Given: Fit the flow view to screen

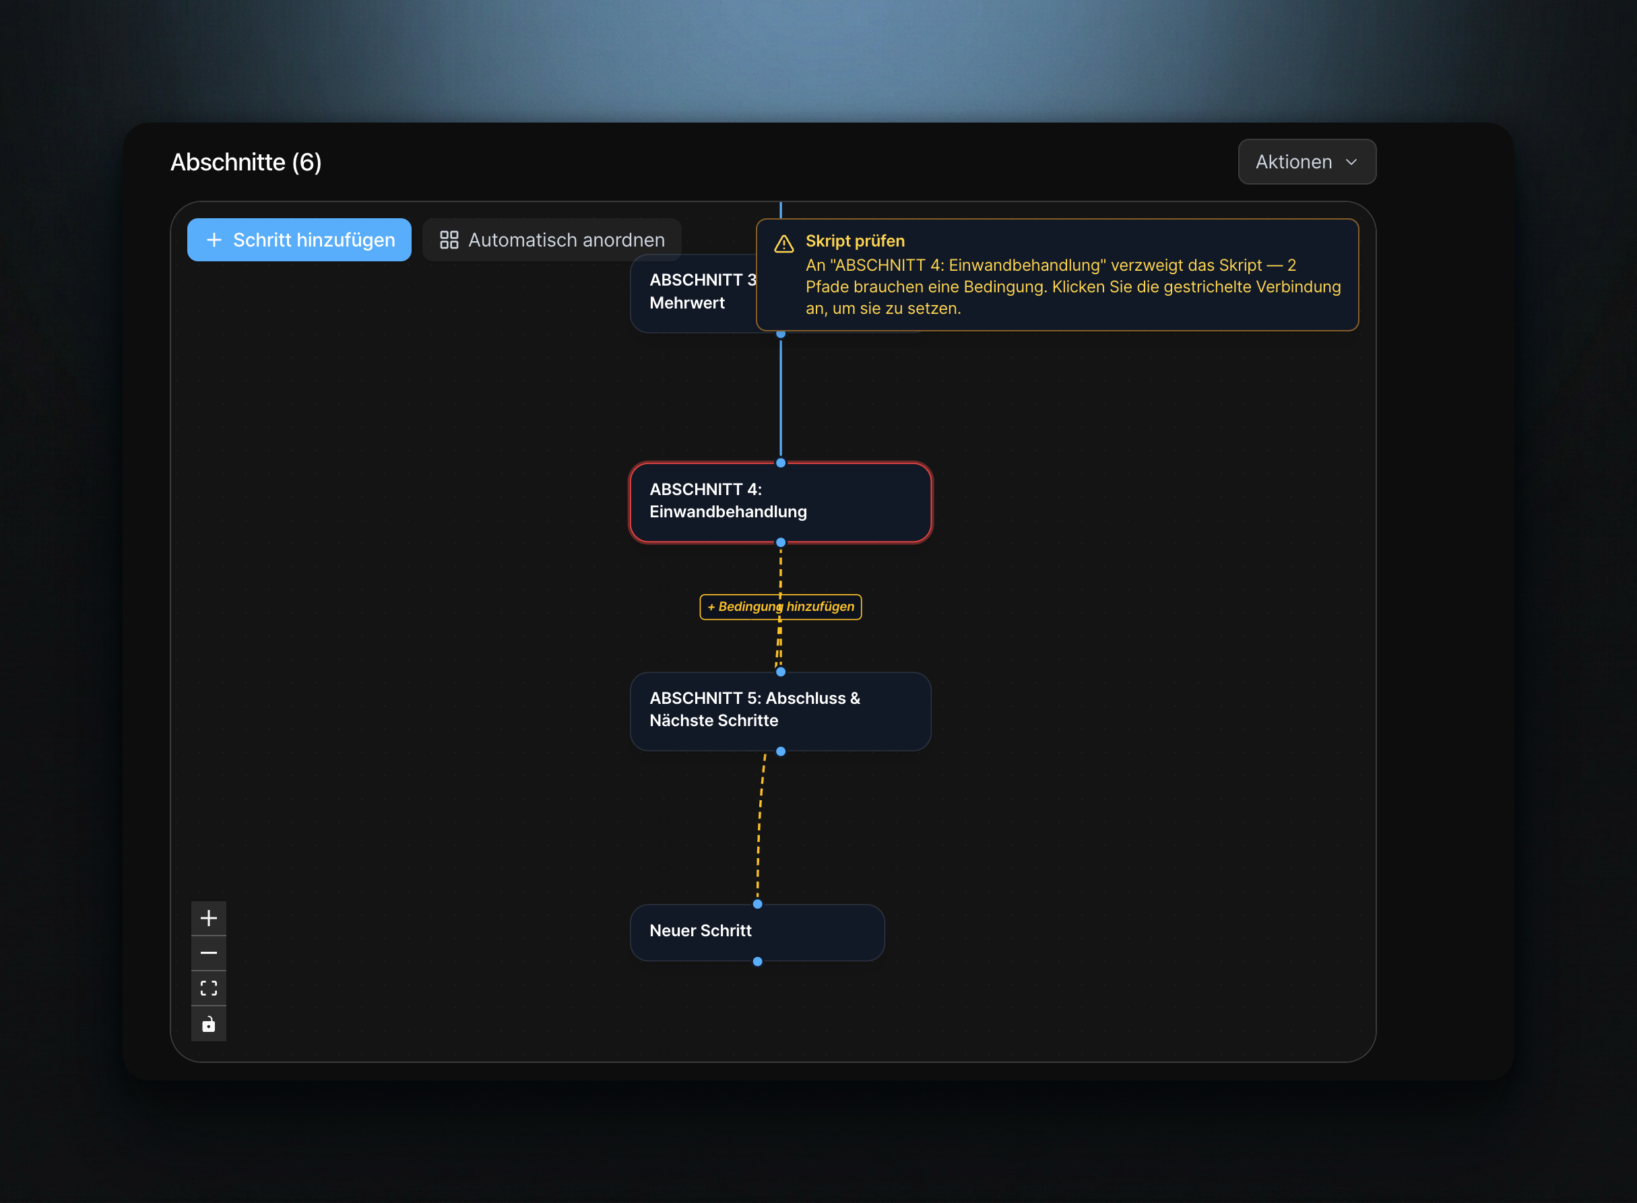Looking at the screenshot, I should pyautogui.click(x=208, y=988).
